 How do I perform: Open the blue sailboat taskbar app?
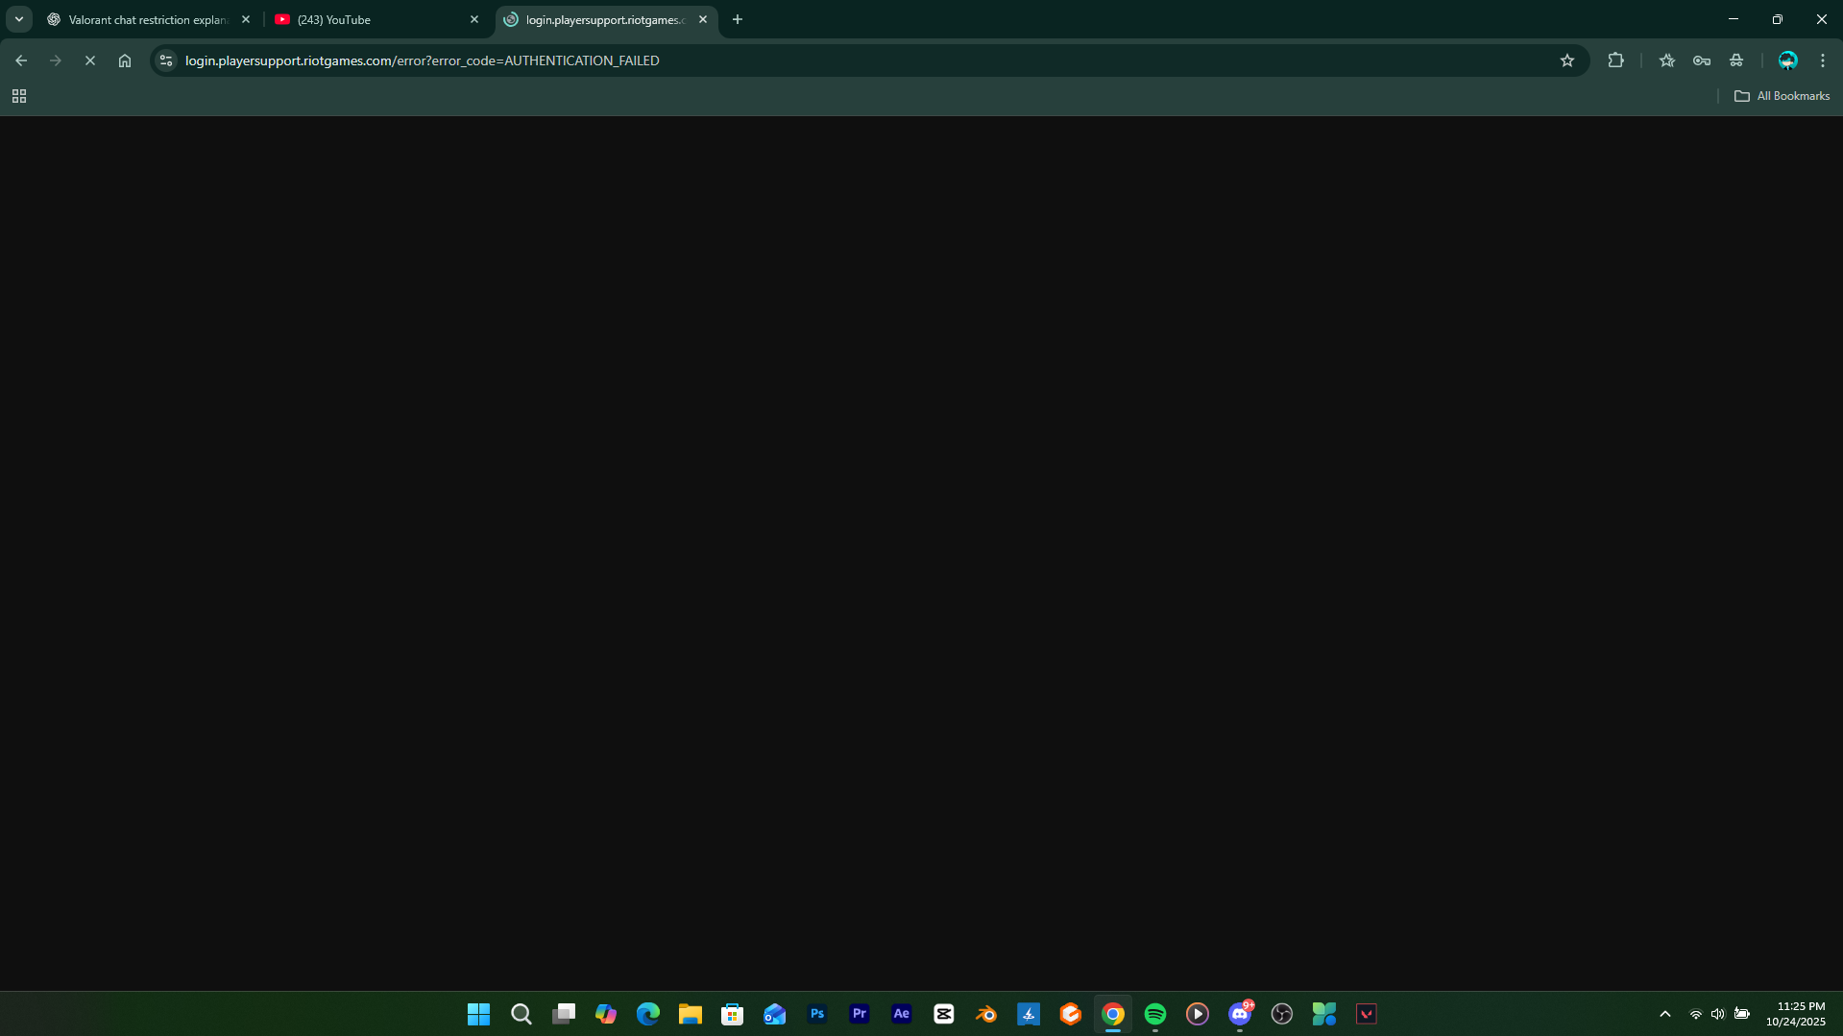(x=1028, y=1014)
